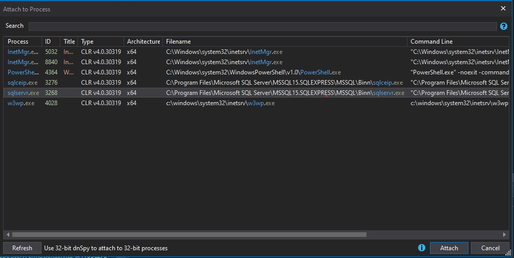This screenshot has height=258, width=514.
Task: Pick the sqlservr.exe process row
Action: (23, 92)
